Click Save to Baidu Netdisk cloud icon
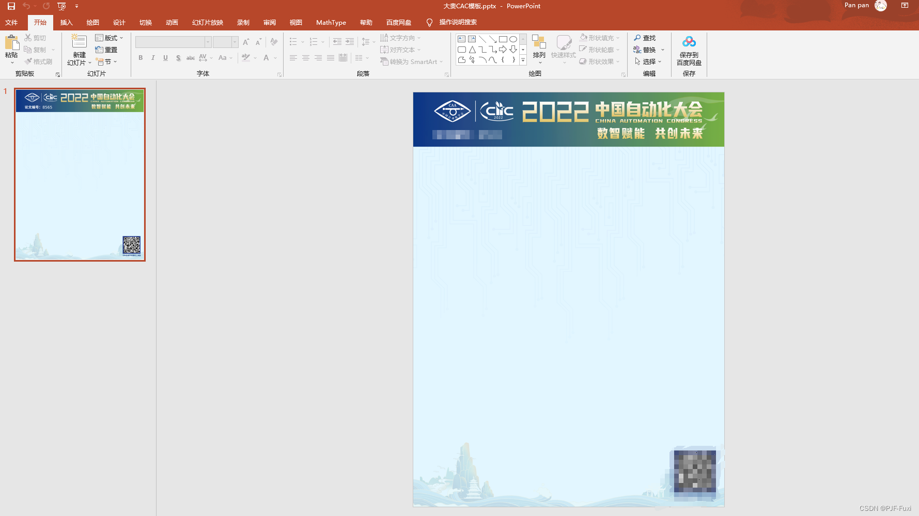919x516 pixels. tap(689, 42)
